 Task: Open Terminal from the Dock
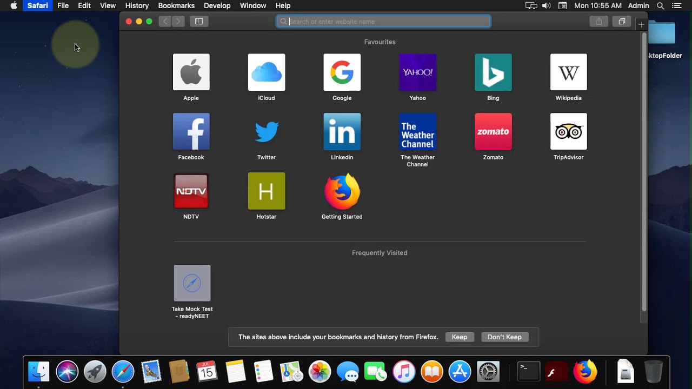[528, 372]
